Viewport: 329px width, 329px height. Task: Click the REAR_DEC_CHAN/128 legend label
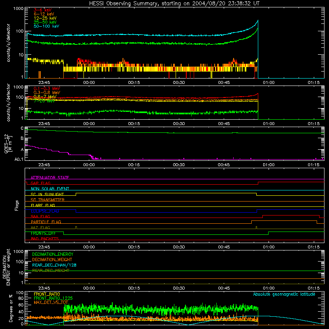pyautogui.click(x=54, y=265)
